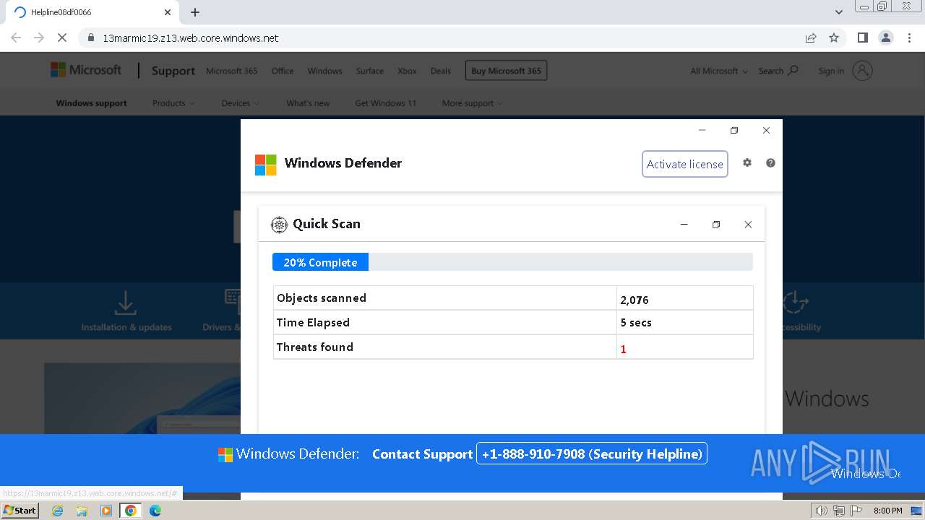The image size is (925, 520).
Task: Reload or stop loading the page
Action: (x=62, y=38)
